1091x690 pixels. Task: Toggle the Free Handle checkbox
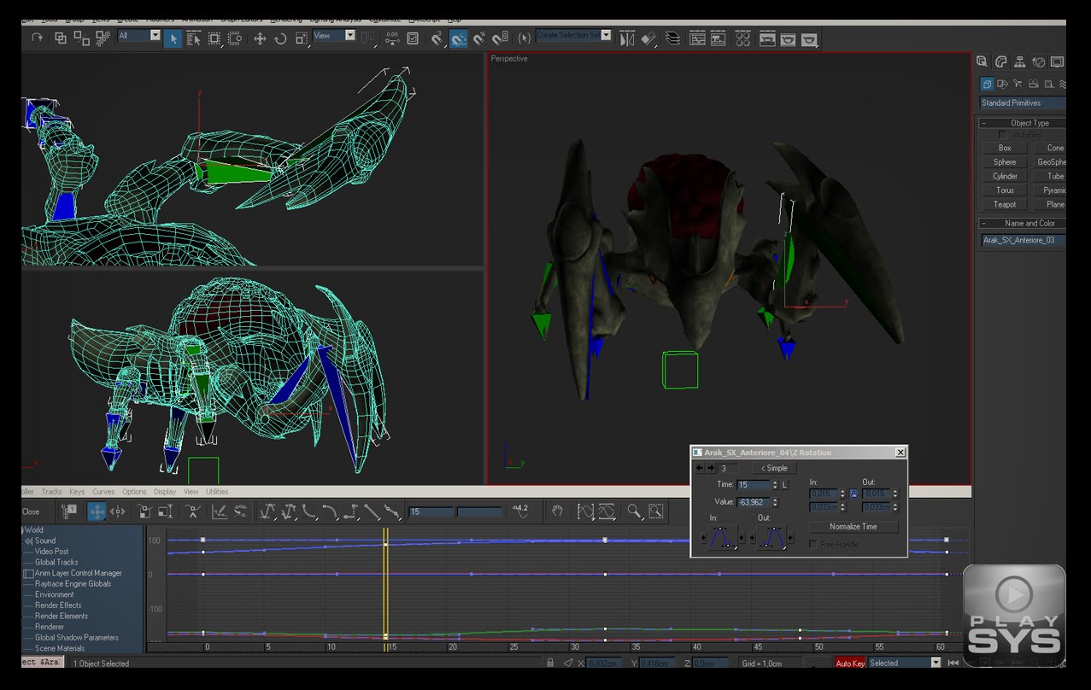(813, 544)
